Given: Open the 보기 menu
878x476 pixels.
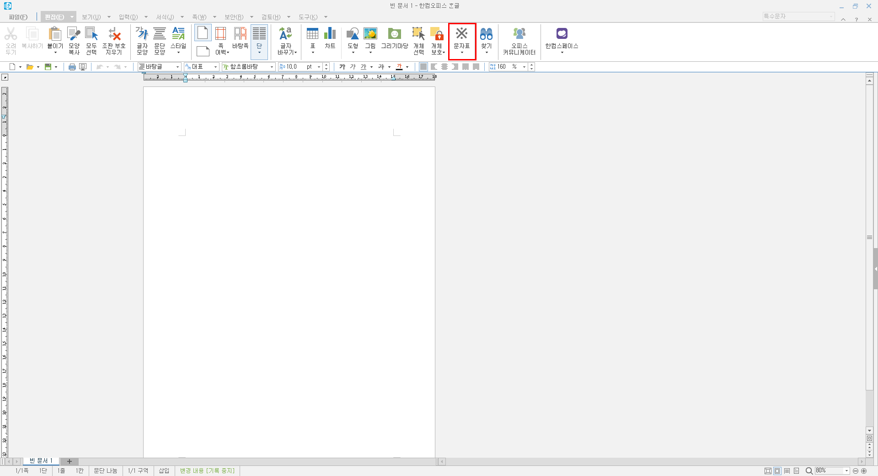Looking at the screenshot, I should pos(91,17).
